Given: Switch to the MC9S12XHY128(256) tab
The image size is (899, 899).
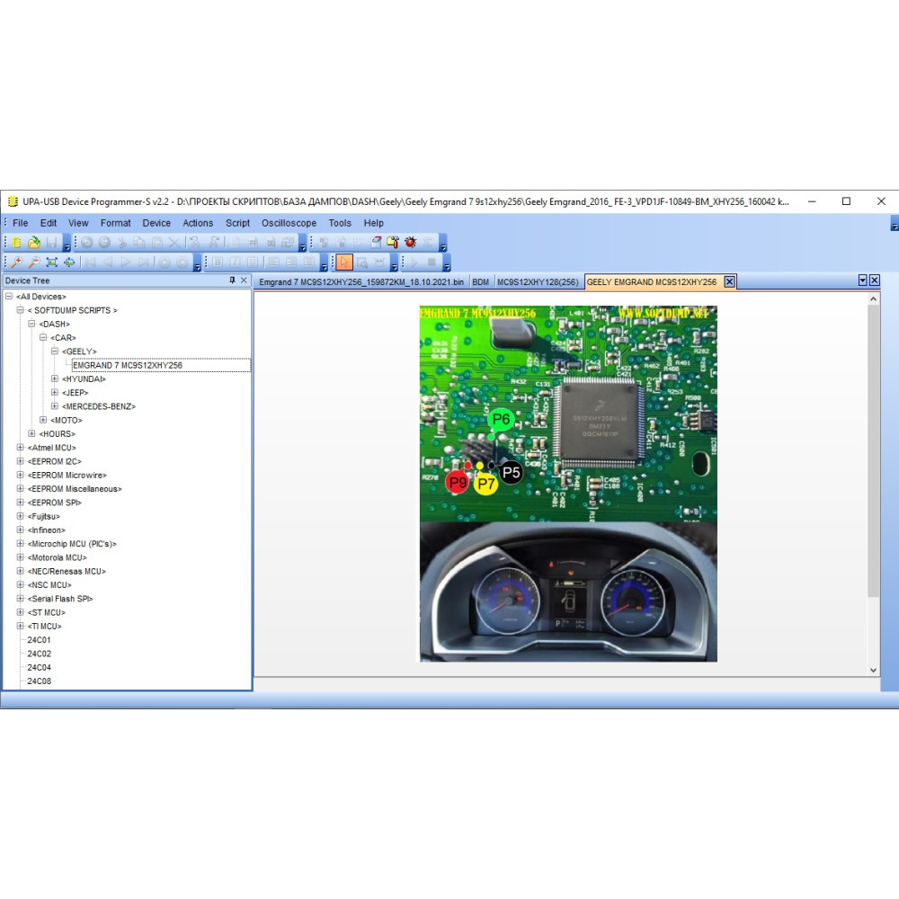Looking at the screenshot, I should (538, 282).
